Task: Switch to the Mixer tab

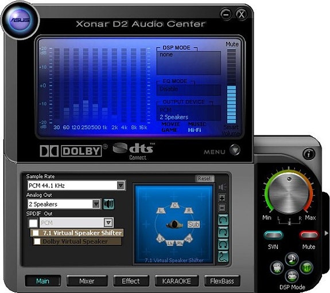Action: [87, 281]
